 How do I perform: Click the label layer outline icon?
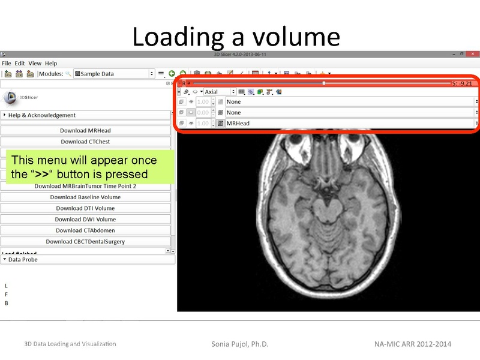pos(181,102)
